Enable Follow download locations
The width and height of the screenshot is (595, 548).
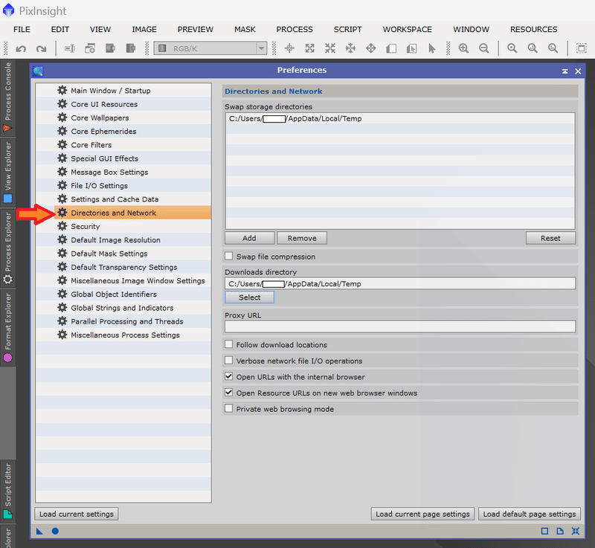coord(228,344)
